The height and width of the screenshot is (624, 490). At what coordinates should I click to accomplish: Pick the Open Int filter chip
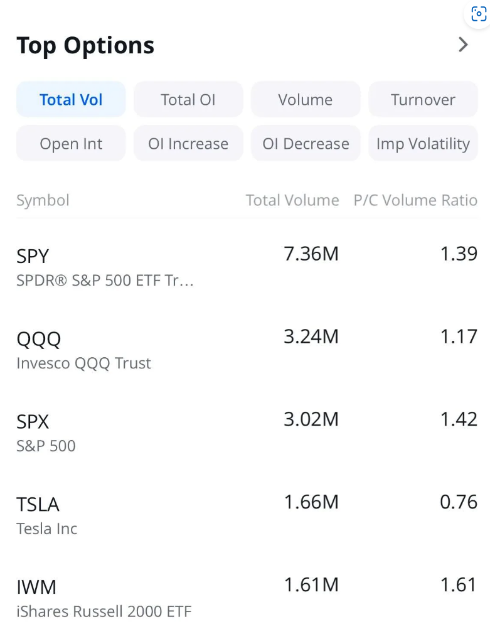click(71, 144)
